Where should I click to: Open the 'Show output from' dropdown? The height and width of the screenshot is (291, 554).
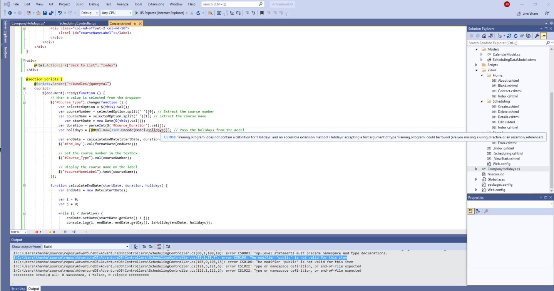coord(127,246)
